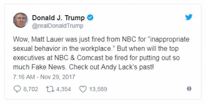The image size is (206, 105).
Task: Open the info circle icon
Action: pyautogui.click(x=189, y=89)
